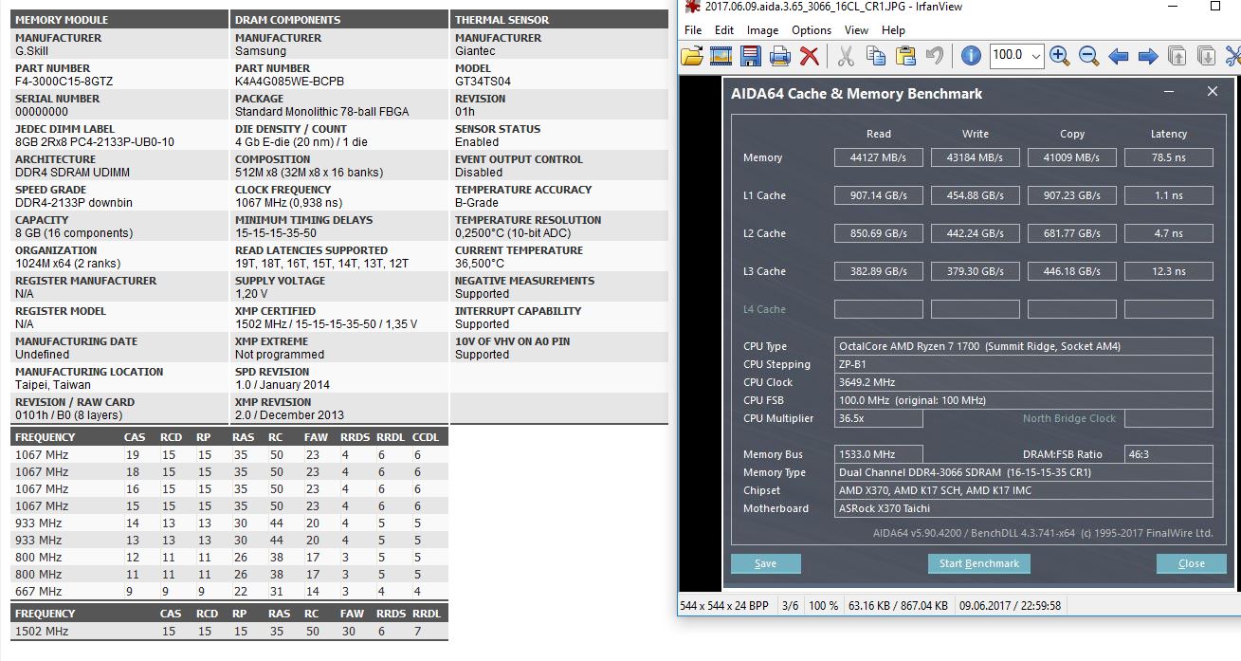Click IrfanView title bar app icon
1241x661 pixels.
click(x=692, y=7)
